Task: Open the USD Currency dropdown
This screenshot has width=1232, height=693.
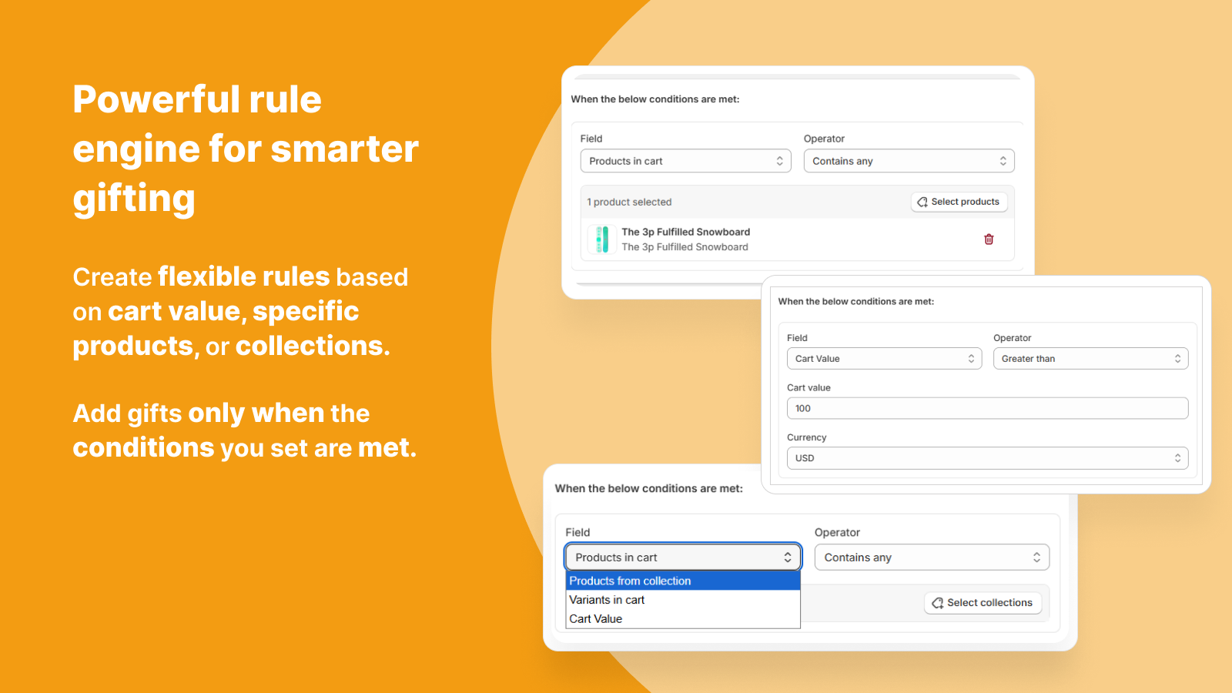Action: click(987, 458)
